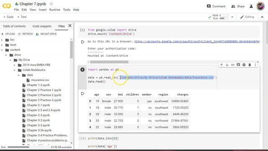Open the user account avatar

click(260, 6)
